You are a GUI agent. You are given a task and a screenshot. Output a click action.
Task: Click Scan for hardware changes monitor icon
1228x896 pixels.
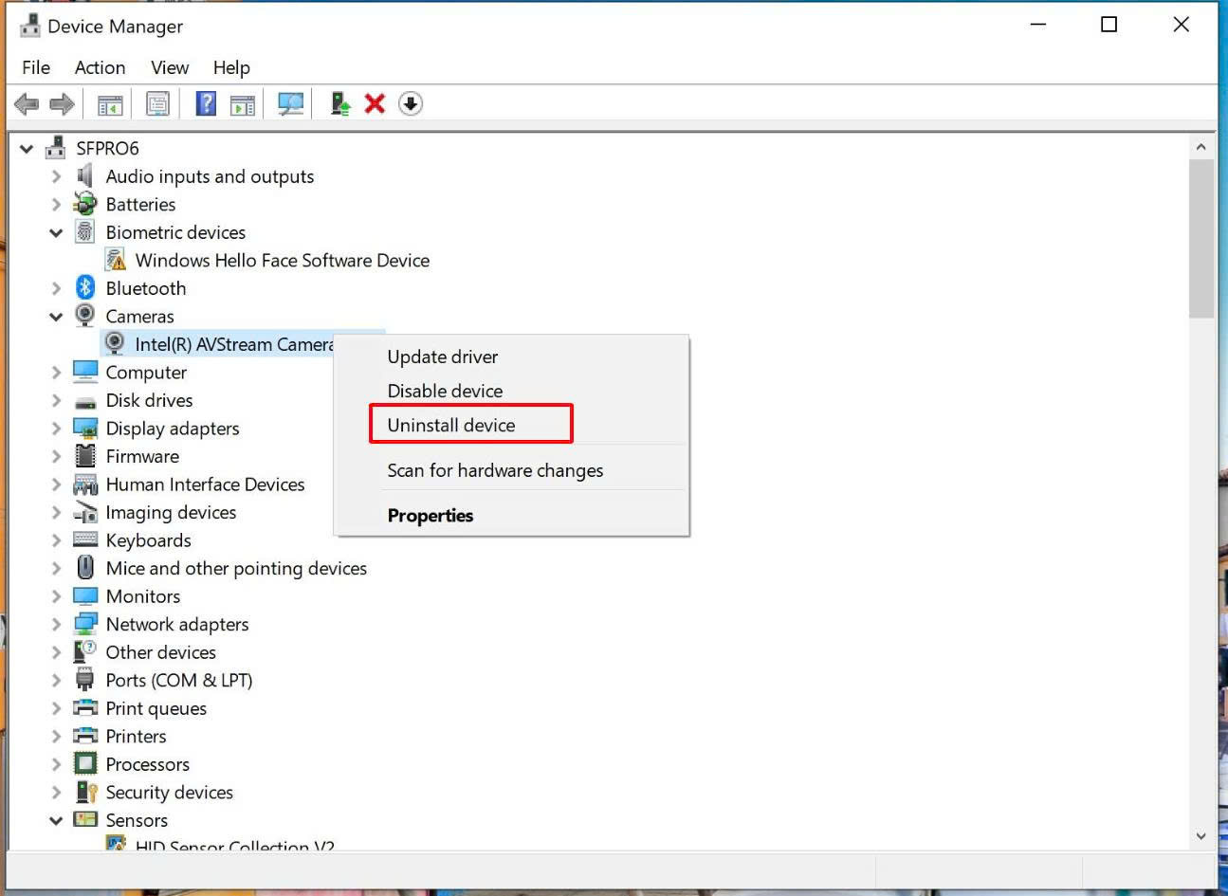click(x=290, y=104)
